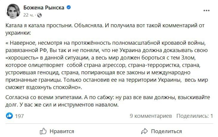This screenshot has height=137, width=218.
Task: Click the thumbs-up outline icon
Action: (x=43, y=131)
